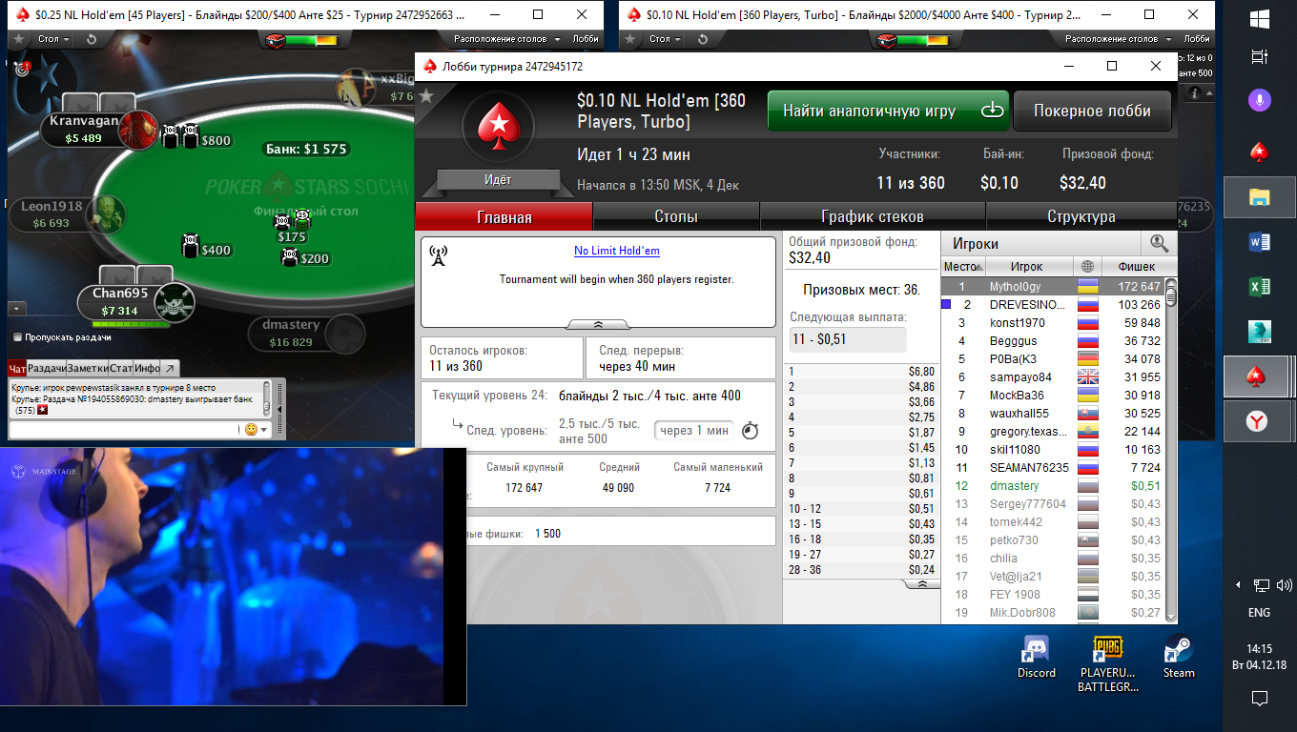The image size is (1297, 732).
Task: Click the stopwatch icon next to через 1 мин
Action: tap(751, 431)
